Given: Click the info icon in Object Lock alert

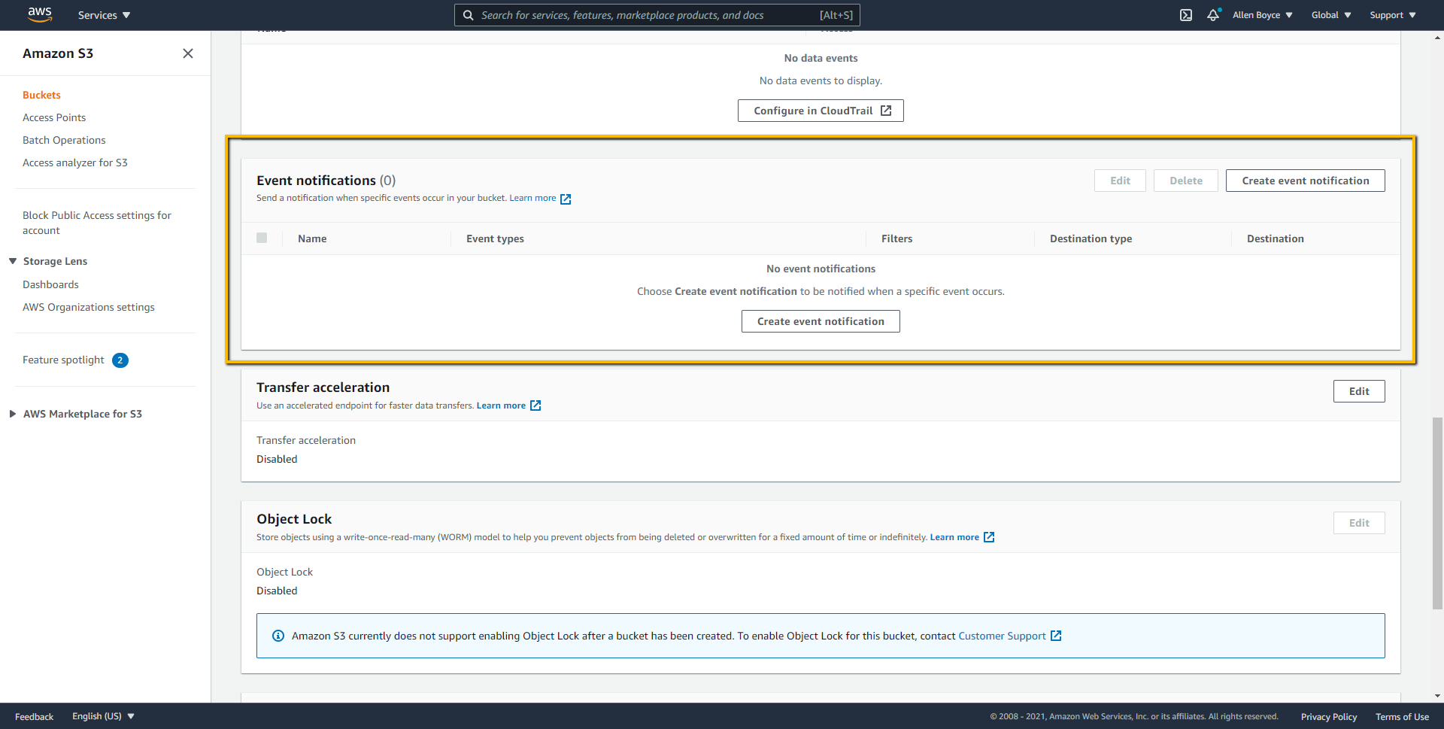Looking at the screenshot, I should pyautogui.click(x=278, y=636).
